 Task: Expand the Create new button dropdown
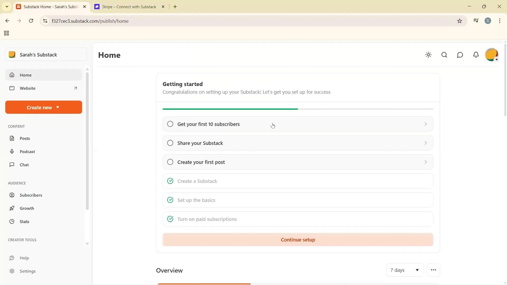(x=43, y=107)
